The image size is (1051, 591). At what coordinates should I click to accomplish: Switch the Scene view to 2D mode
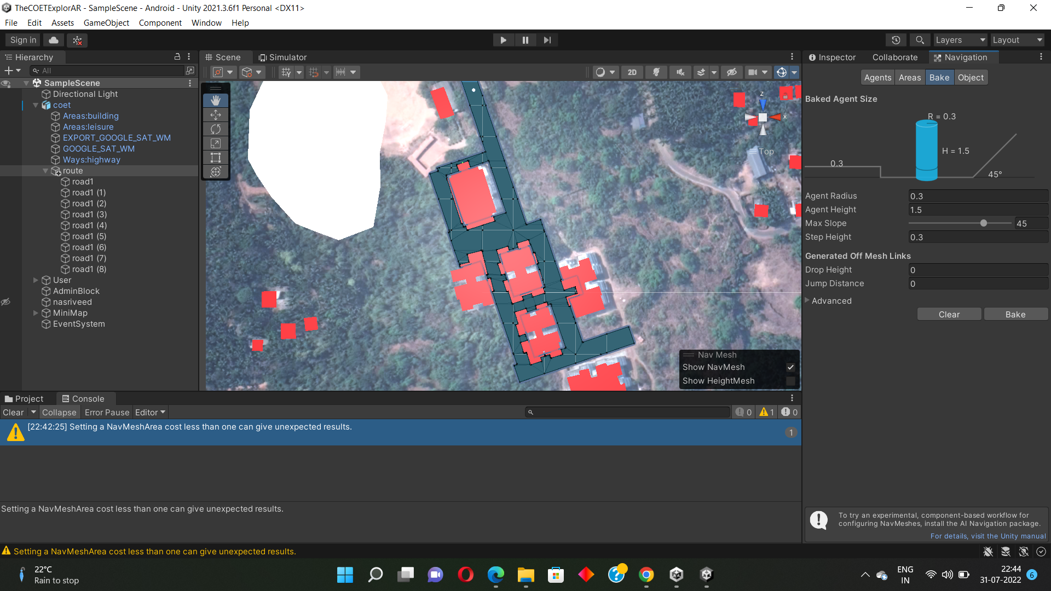click(632, 72)
